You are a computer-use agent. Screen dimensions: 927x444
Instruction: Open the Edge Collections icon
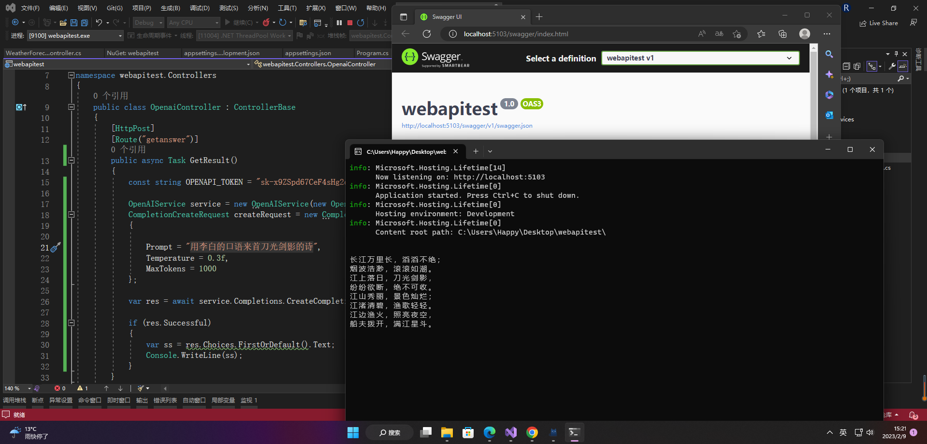point(782,33)
